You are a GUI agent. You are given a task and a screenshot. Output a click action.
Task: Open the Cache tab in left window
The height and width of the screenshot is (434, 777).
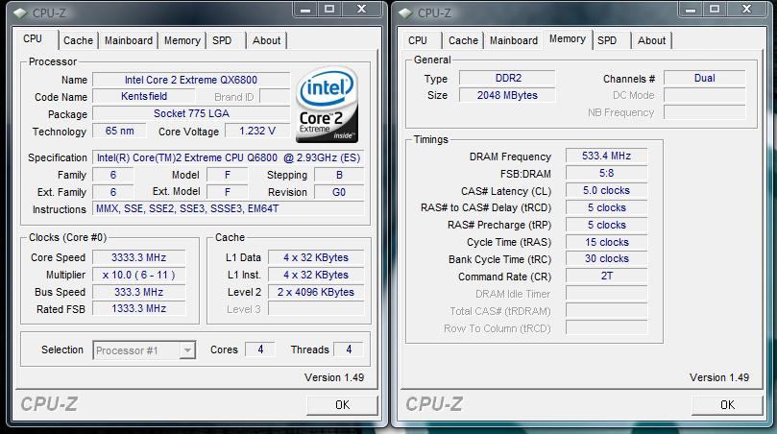[x=78, y=40]
